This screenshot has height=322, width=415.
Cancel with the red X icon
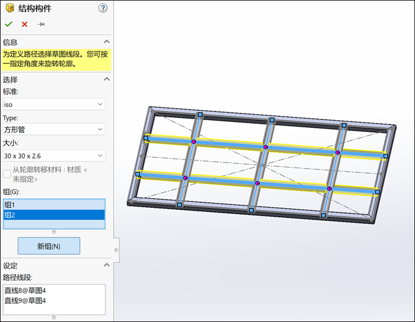pyautogui.click(x=25, y=24)
